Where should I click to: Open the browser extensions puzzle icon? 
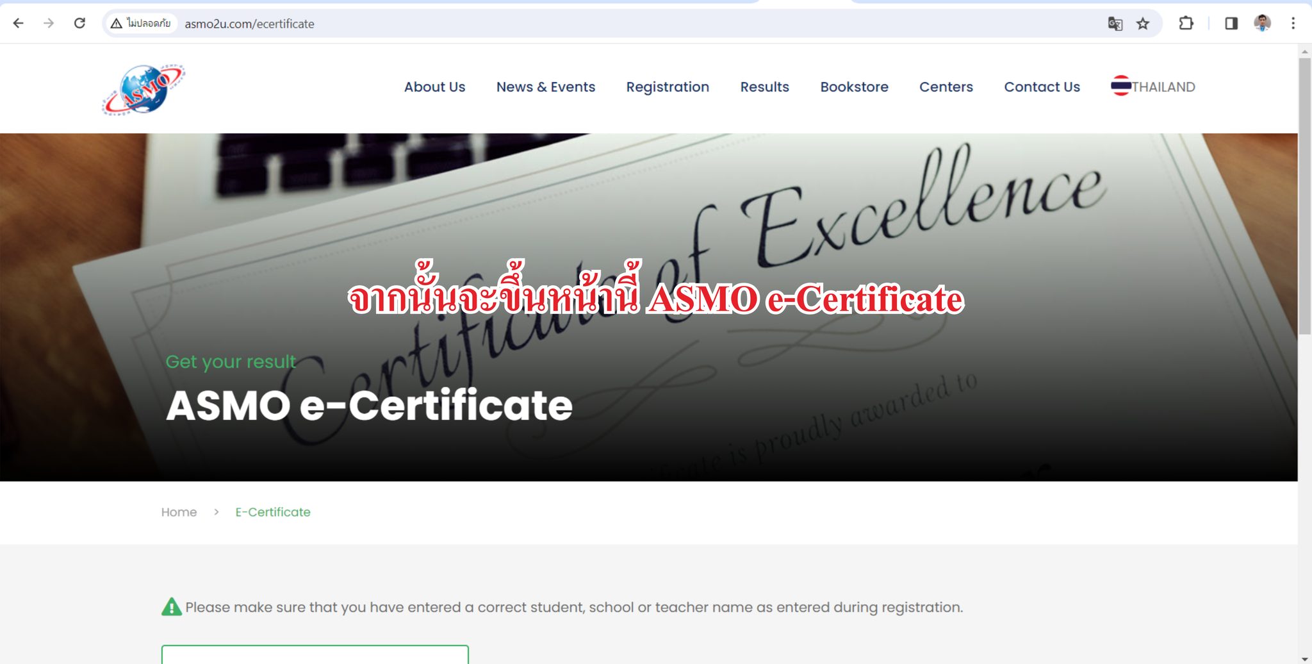click(x=1186, y=24)
